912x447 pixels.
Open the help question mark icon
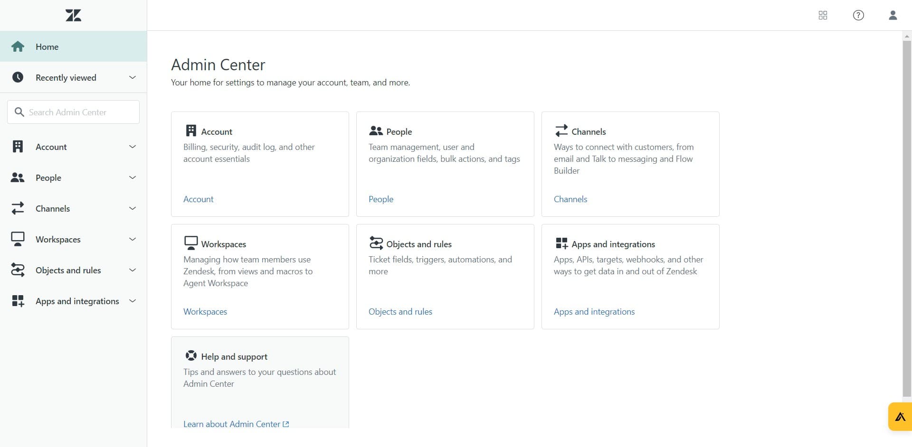[x=858, y=15]
